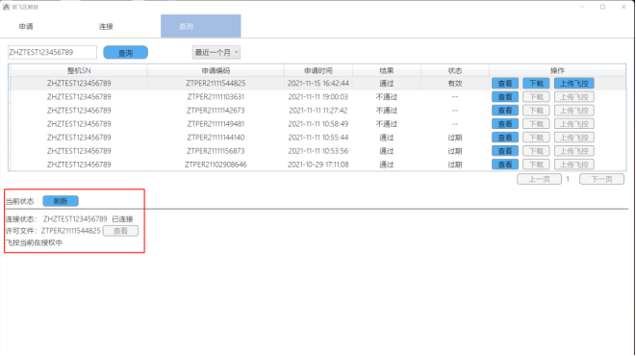The height and width of the screenshot is (356, 636).
Task: Click the 操作 column header
Action: tap(557, 70)
